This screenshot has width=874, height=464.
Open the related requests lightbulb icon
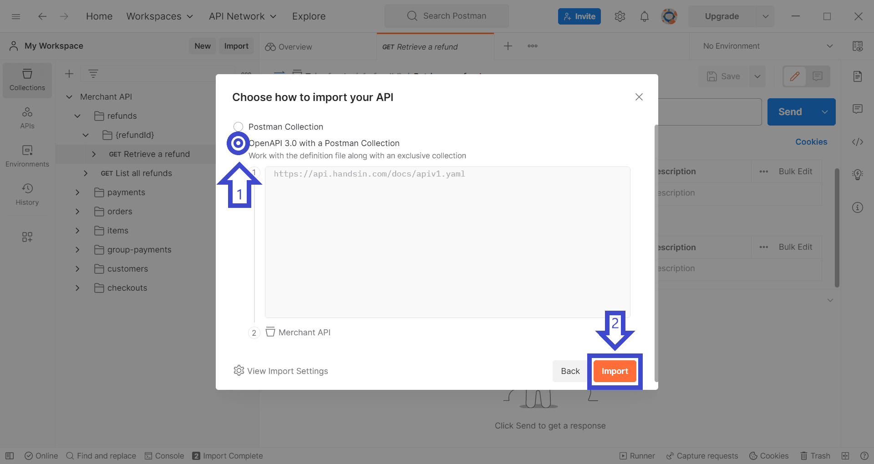pos(858,175)
